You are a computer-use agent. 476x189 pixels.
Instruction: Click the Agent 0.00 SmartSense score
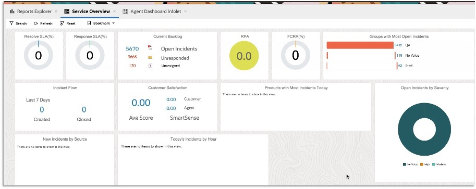171,108
